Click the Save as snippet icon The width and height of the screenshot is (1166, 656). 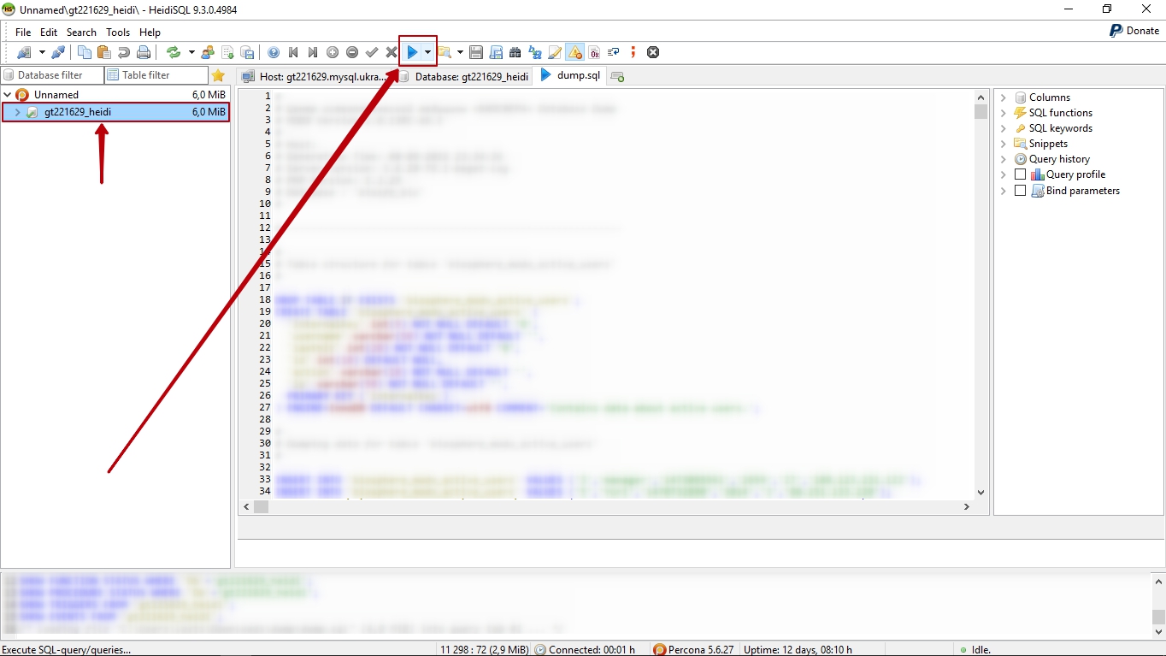point(496,52)
